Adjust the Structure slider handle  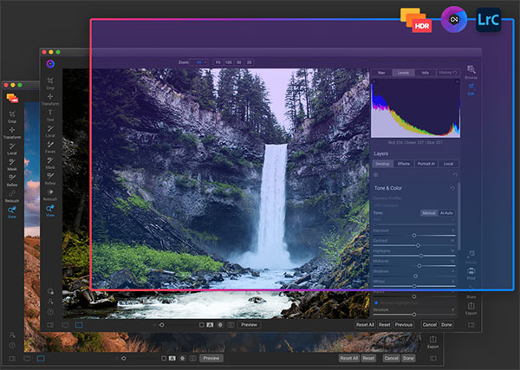[414, 315]
